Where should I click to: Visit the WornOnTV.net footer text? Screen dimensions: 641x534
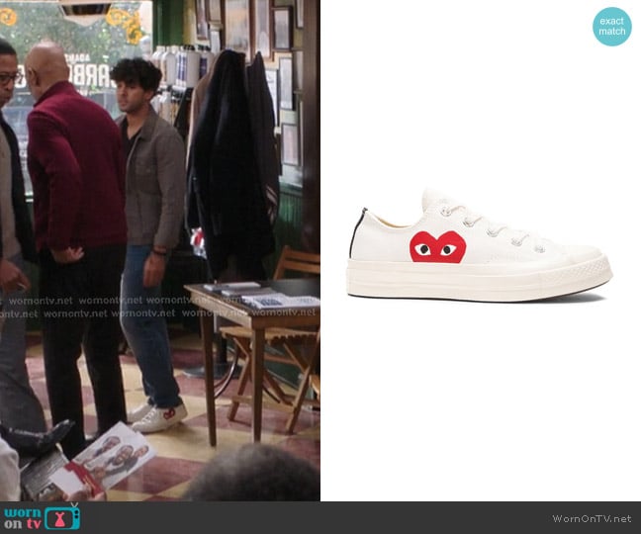click(x=592, y=518)
